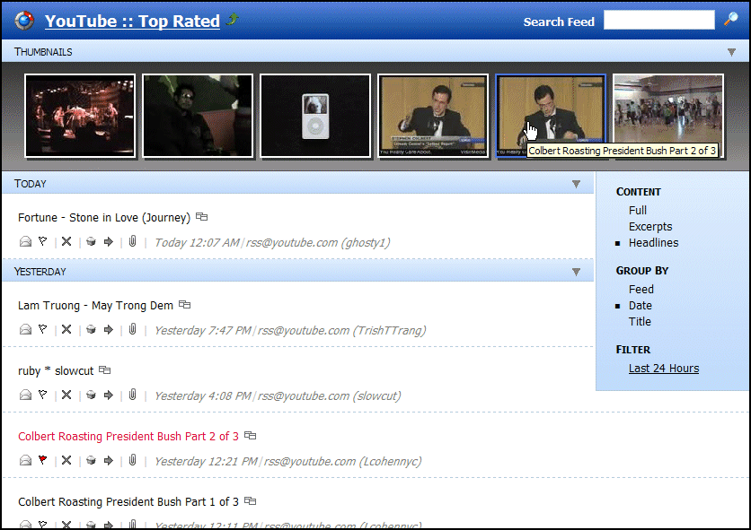Add Colbert Part 2 of 3 to news bin
Image resolution: width=751 pixels, height=530 pixels.
coord(91,460)
